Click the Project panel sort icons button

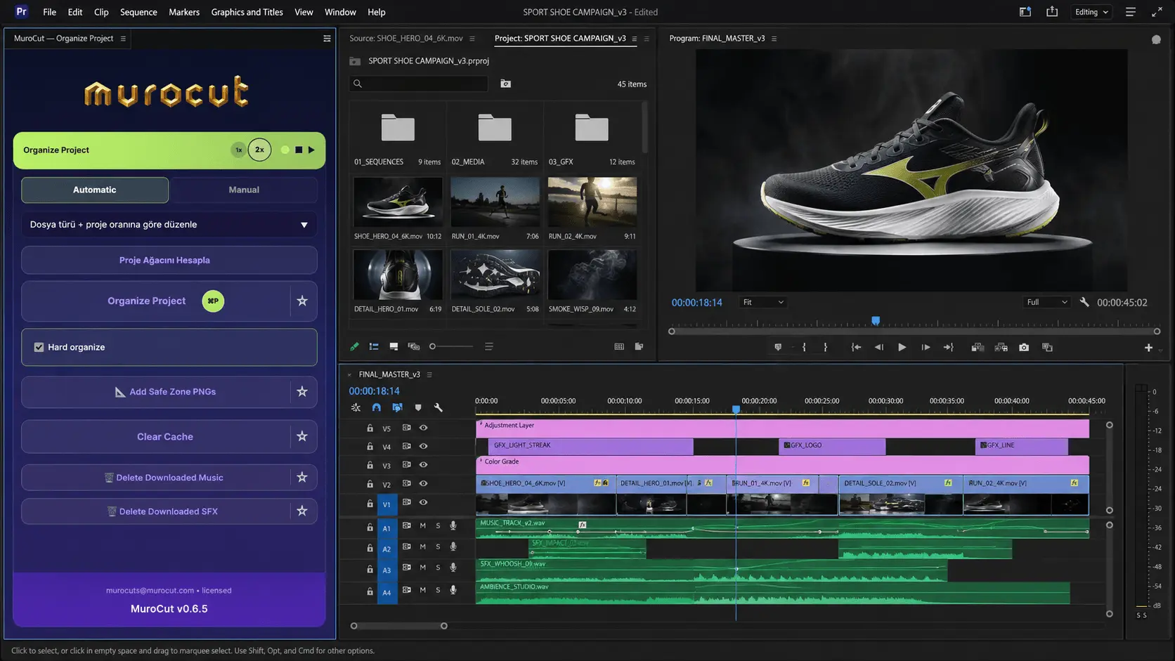[489, 346]
